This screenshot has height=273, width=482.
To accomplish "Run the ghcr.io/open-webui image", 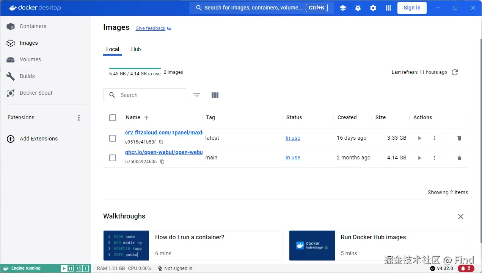I will pyautogui.click(x=419, y=158).
